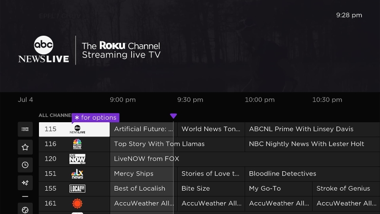The image size is (380, 214).
Task: Click the purple current-time marker triangle
Action: [173, 116]
